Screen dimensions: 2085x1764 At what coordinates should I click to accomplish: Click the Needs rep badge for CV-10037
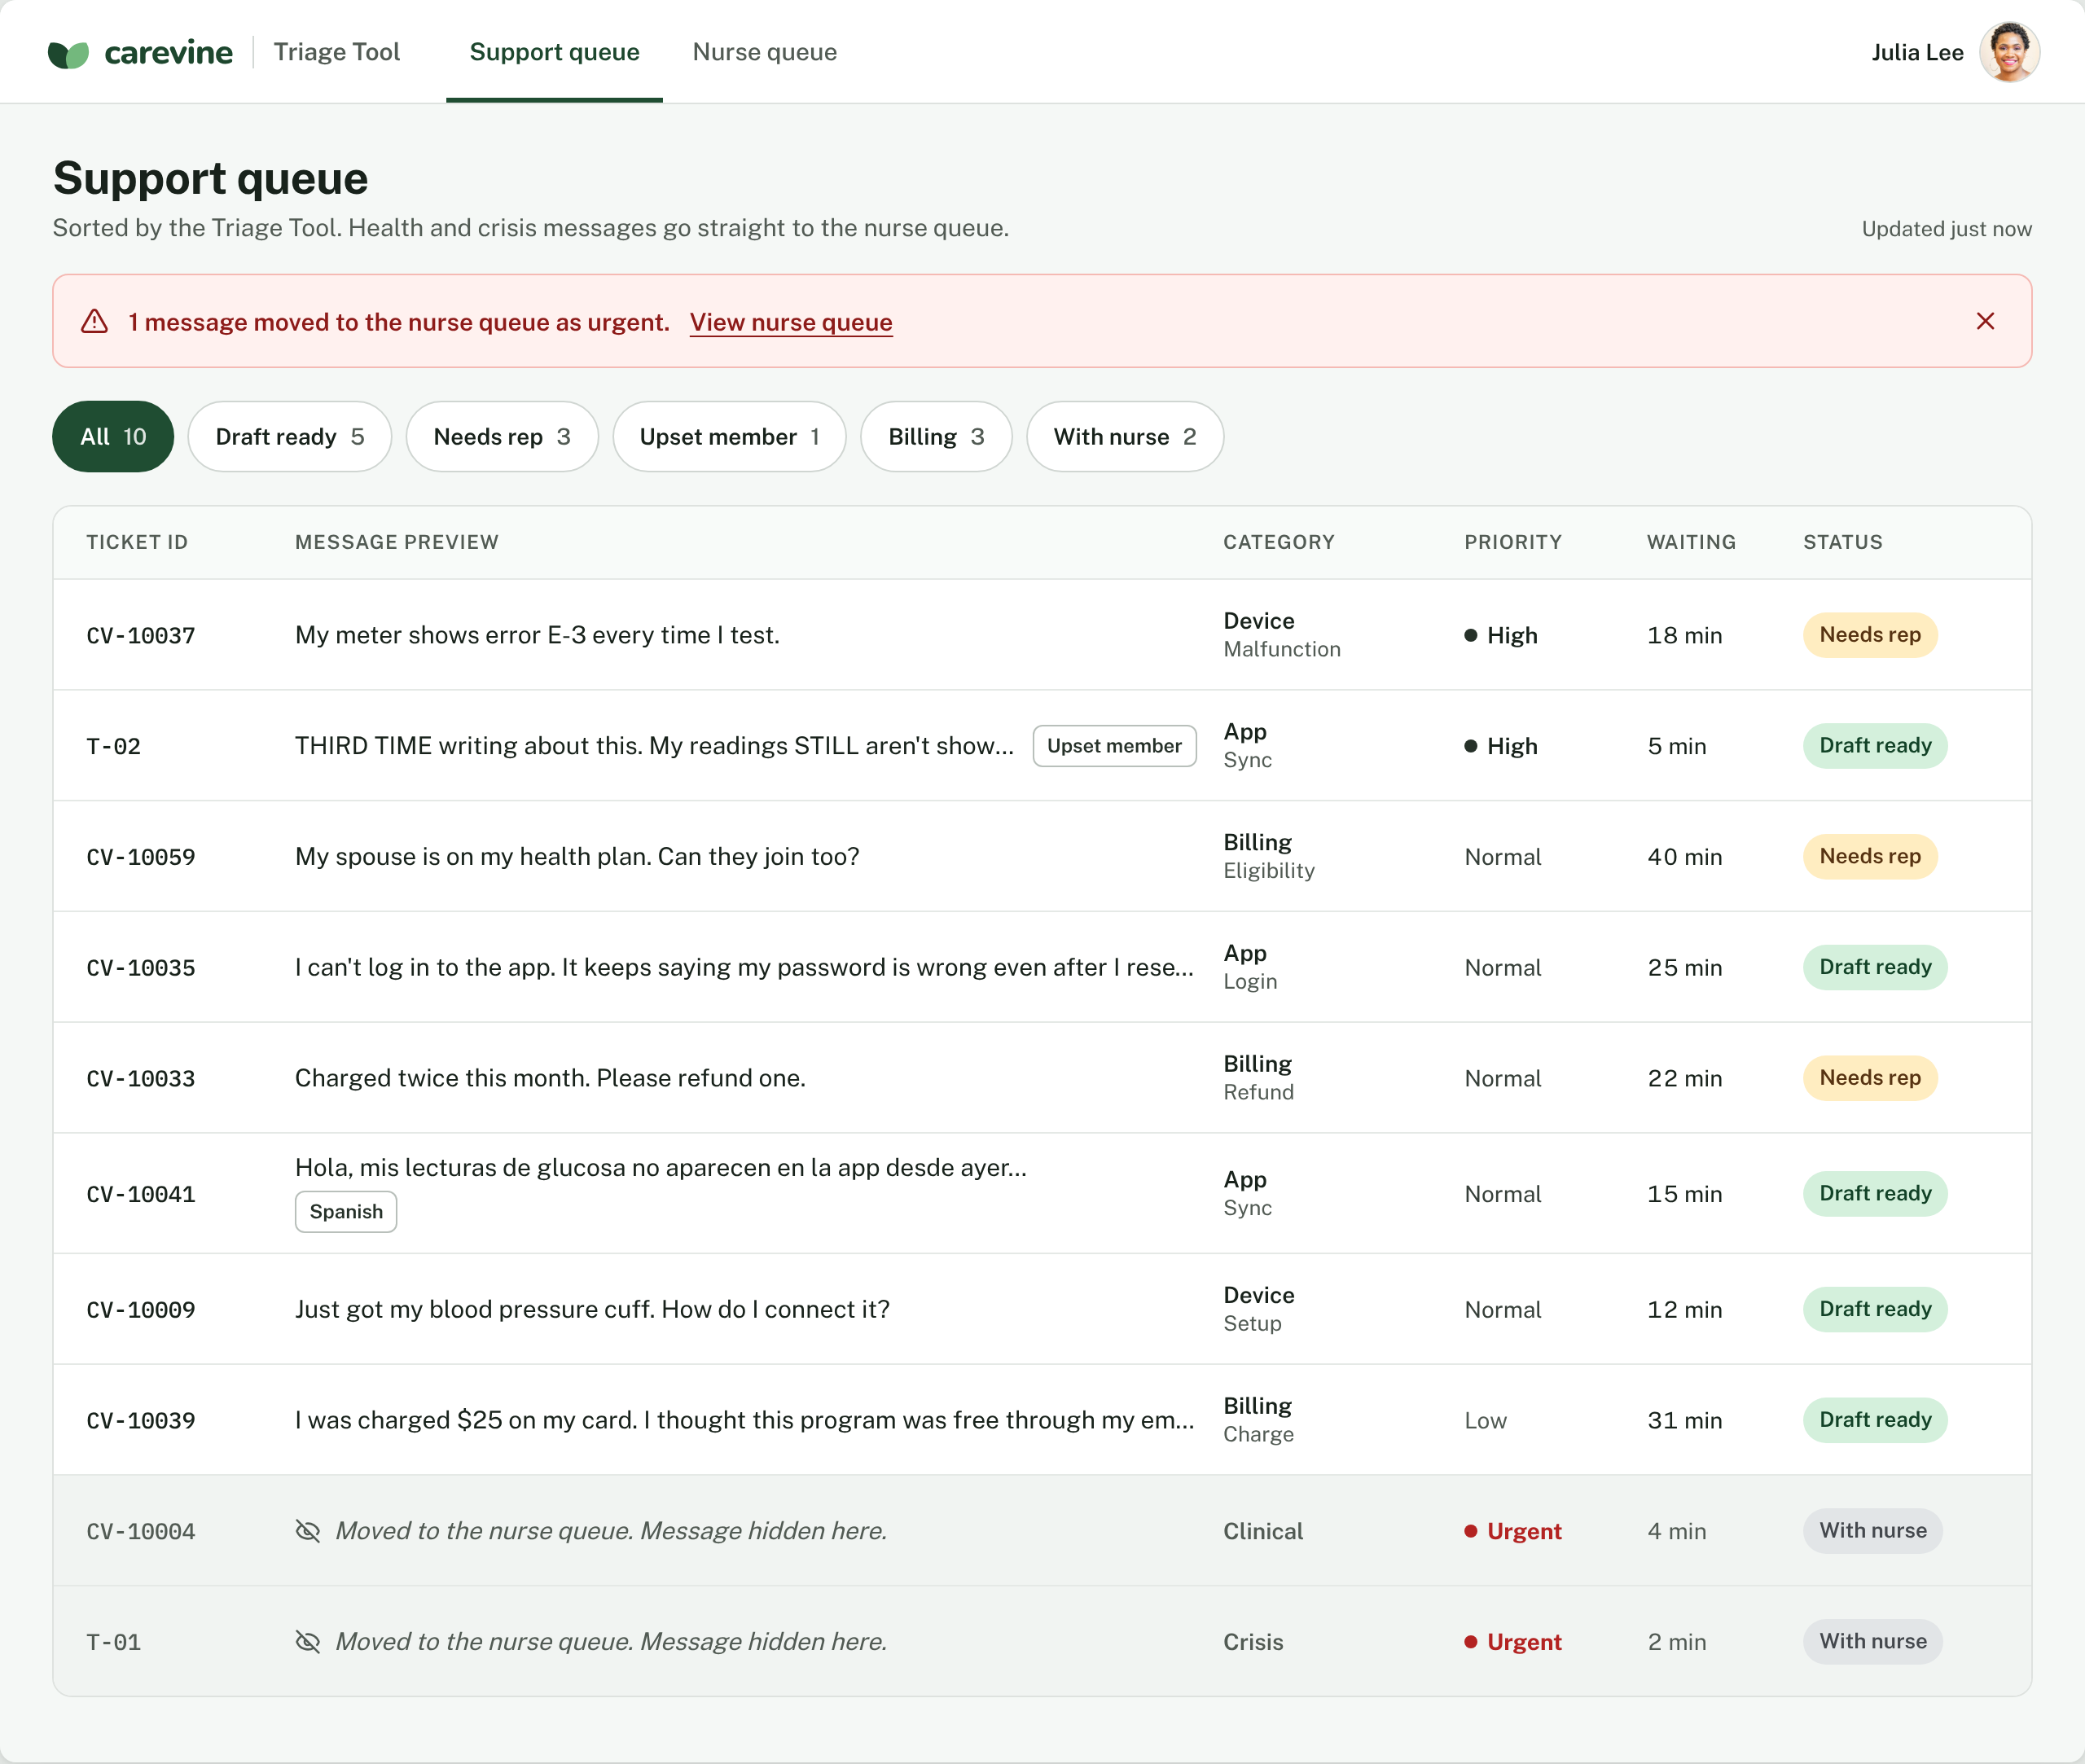1870,635
